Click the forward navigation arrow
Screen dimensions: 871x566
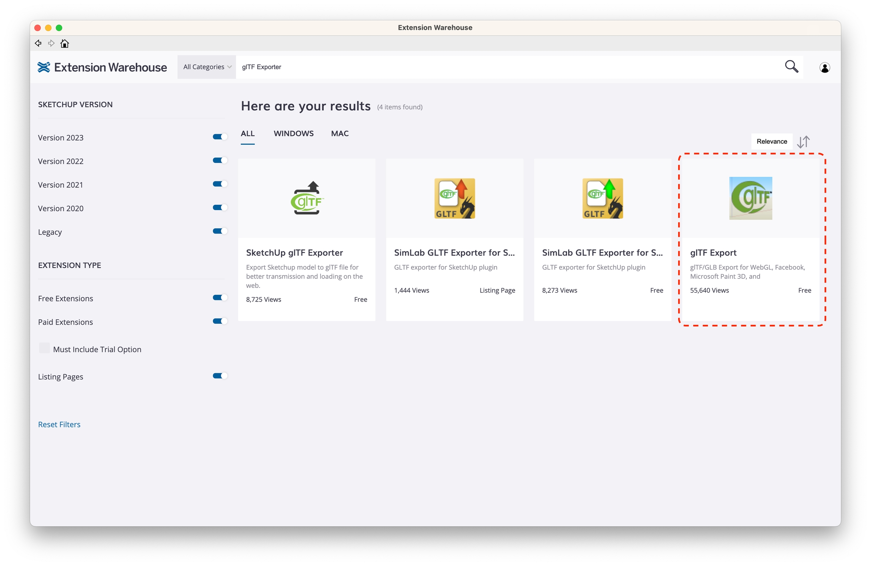click(51, 43)
